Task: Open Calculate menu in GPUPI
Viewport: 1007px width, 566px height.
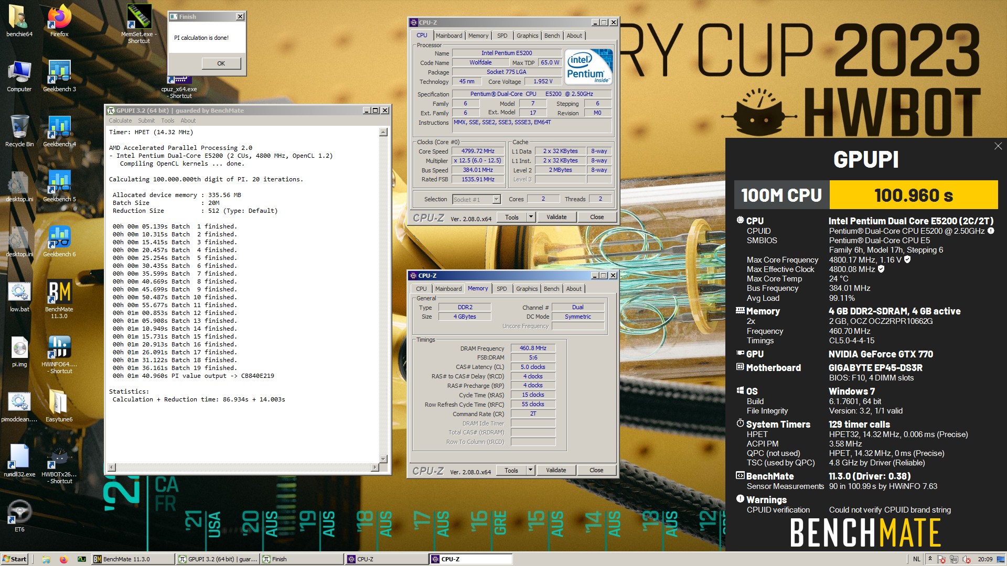Action: pos(120,121)
